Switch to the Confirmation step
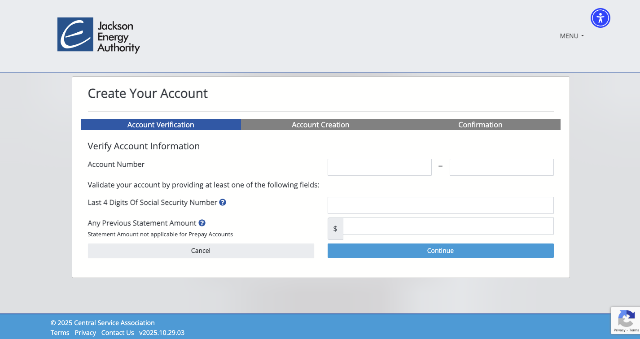Viewport: 640px width, 339px height. point(480,124)
